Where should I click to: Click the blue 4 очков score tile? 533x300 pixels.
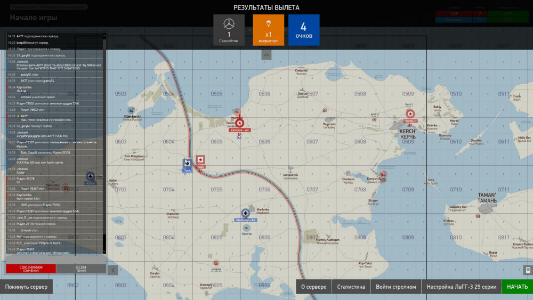304,30
